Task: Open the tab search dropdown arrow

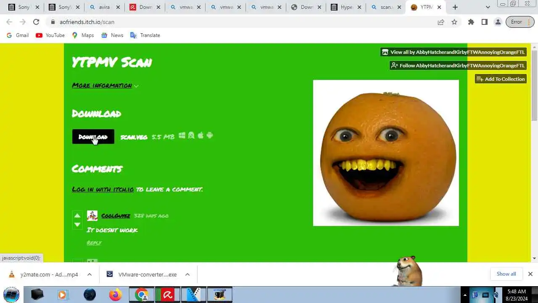Action: click(488, 7)
